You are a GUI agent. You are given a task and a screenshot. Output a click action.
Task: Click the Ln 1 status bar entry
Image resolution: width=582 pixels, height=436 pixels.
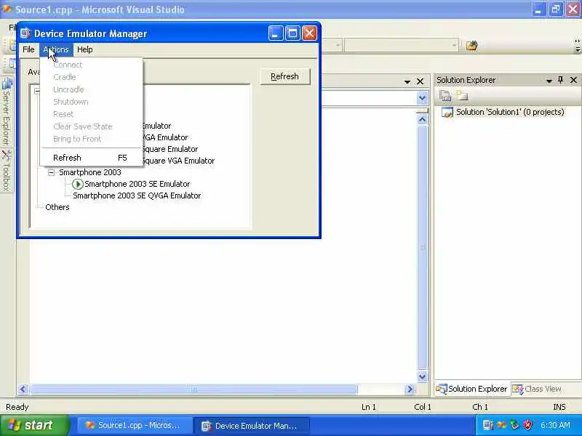click(x=369, y=407)
